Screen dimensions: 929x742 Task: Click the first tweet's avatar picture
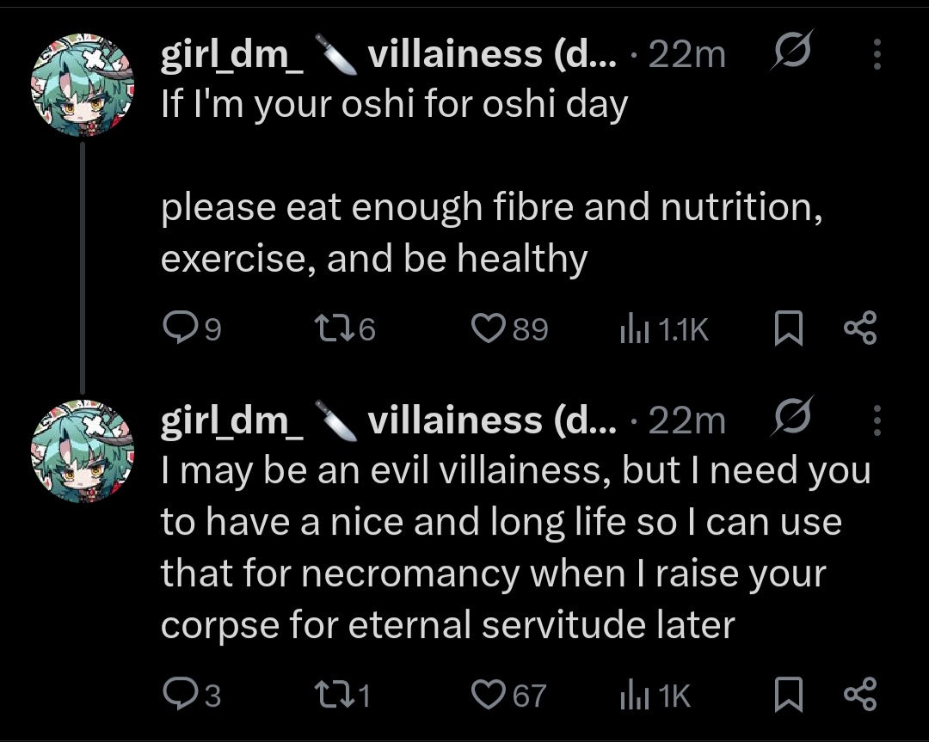pyautogui.click(x=83, y=83)
